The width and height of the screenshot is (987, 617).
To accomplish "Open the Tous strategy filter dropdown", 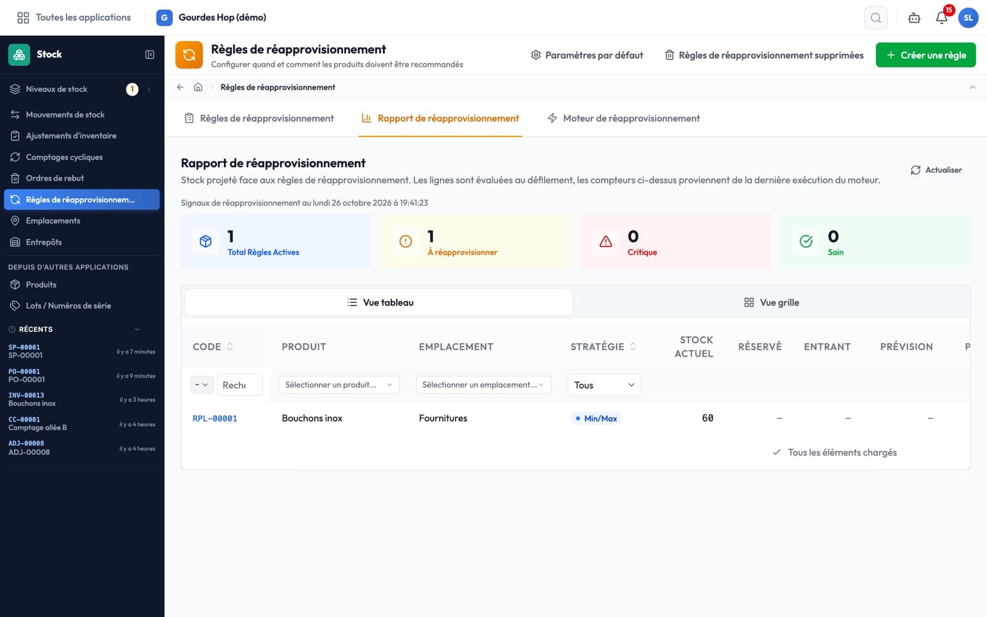I will coord(604,385).
